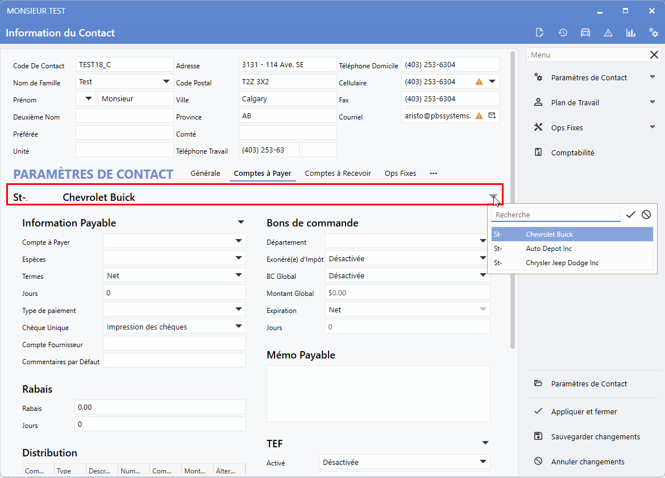Open the Nom de Famille dropdown
Screen dimensions: 665x478
pyautogui.click(x=166, y=81)
